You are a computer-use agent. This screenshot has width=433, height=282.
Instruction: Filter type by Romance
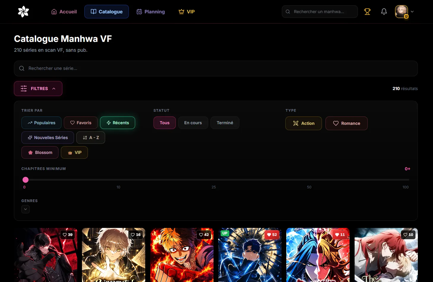pos(347,123)
